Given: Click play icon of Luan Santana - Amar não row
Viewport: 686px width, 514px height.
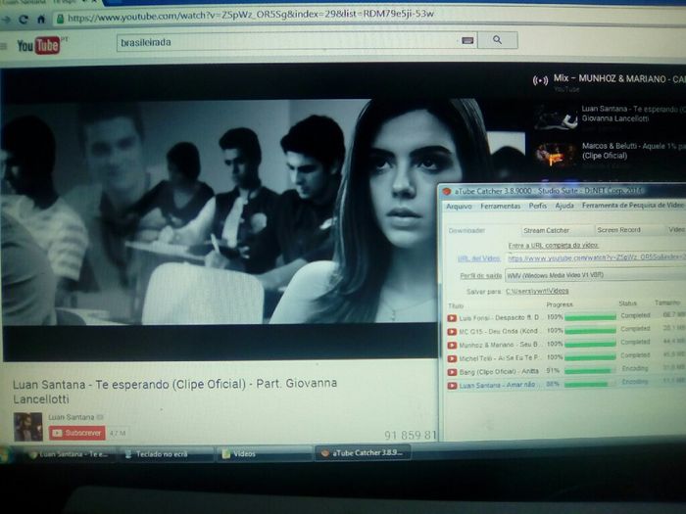Looking at the screenshot, I should [x=452, y=386].
